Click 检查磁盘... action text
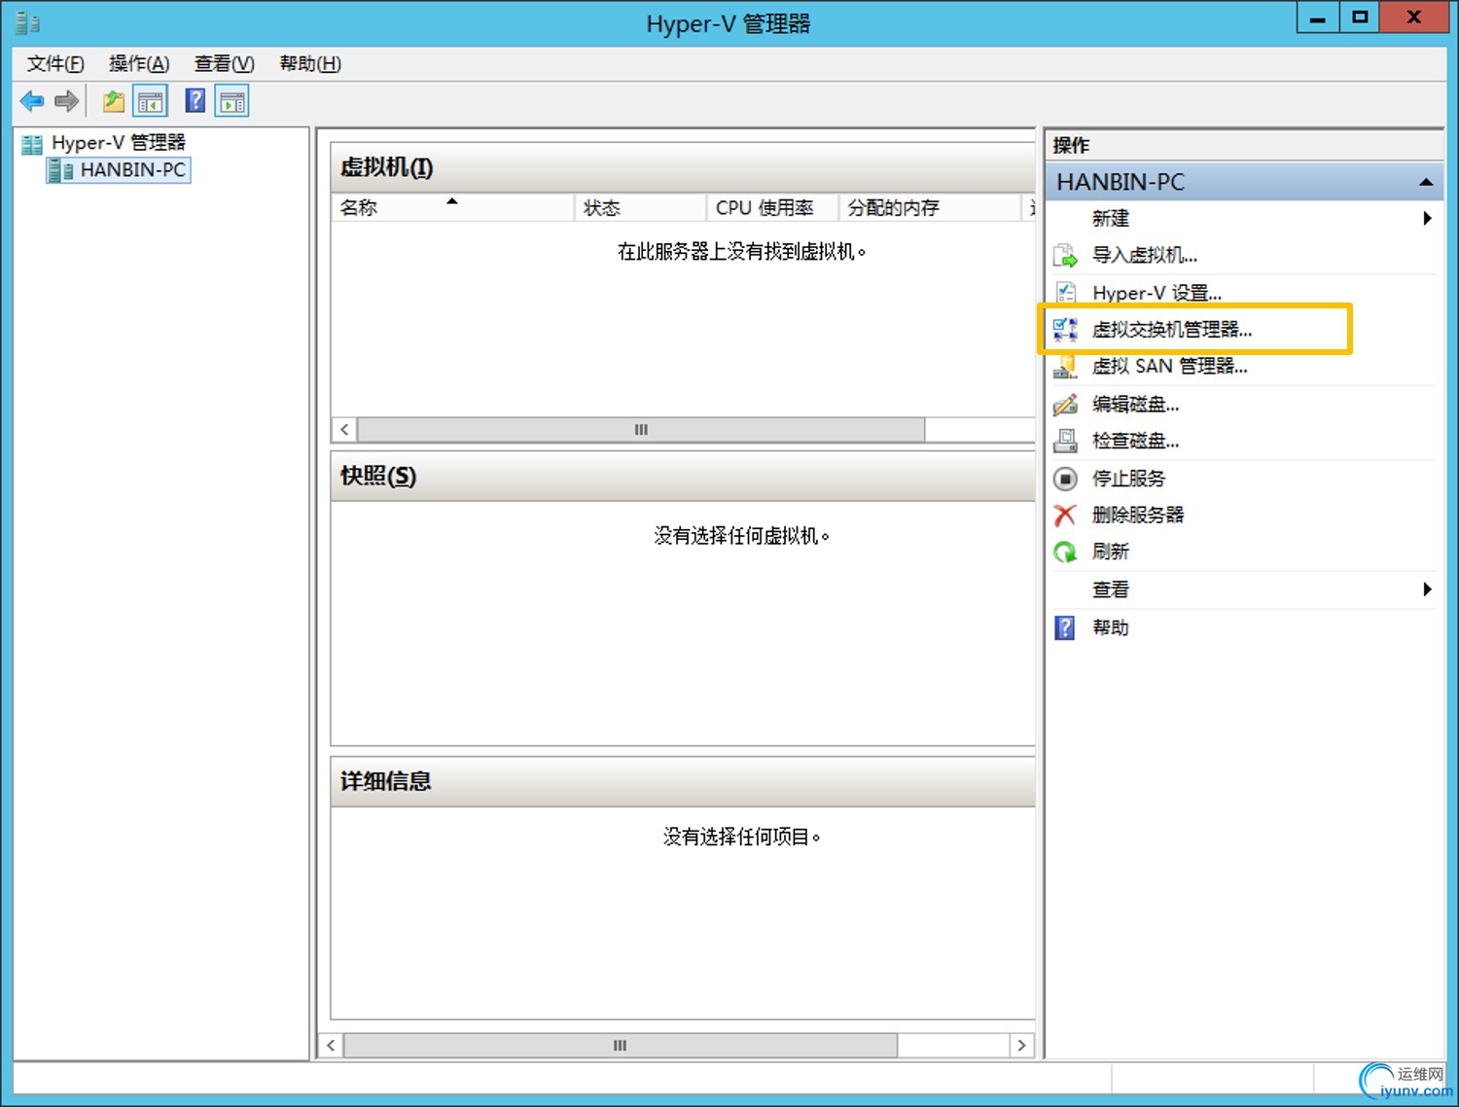 pyautogui.click(x=1135, y=441)
